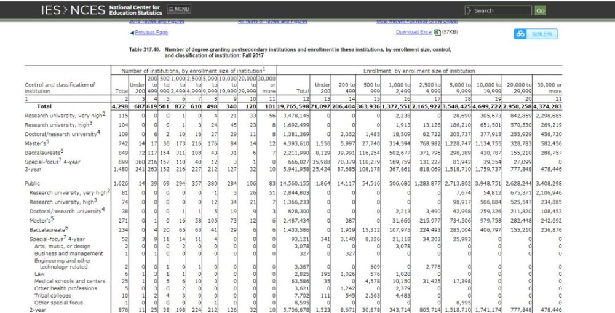This screenshot has height=313, width=615.
Task: Click the blue cloud upload button
Action: pyautogui.click(x=536, y=34)
